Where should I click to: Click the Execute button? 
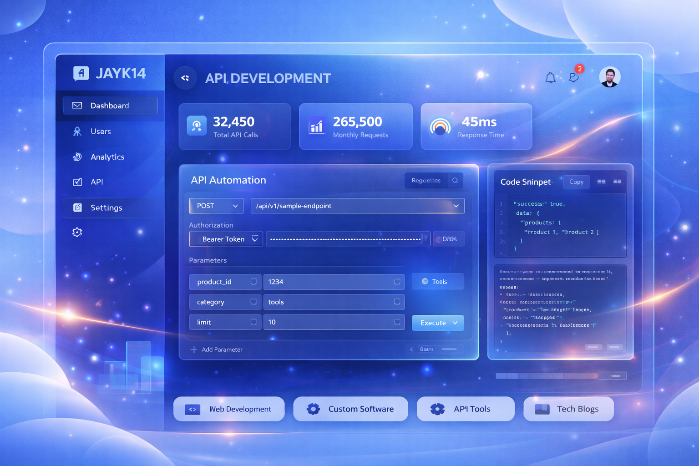437,323
